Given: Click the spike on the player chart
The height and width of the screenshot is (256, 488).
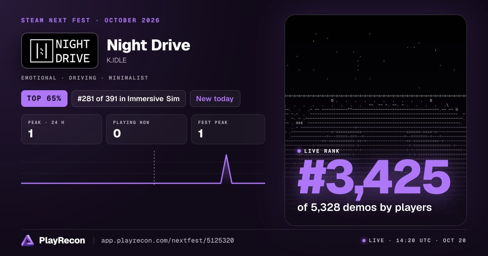Looking at the screenshot, I should pos(227,169).
